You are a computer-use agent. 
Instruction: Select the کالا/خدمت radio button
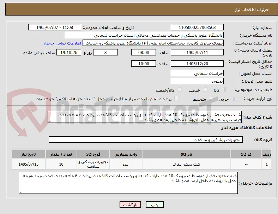pyautogui.click(x=180, y=90)
